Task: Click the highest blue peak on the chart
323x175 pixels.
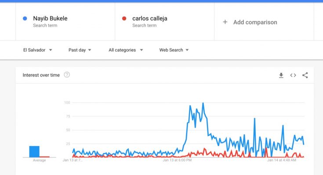Action: coord(203,103)
